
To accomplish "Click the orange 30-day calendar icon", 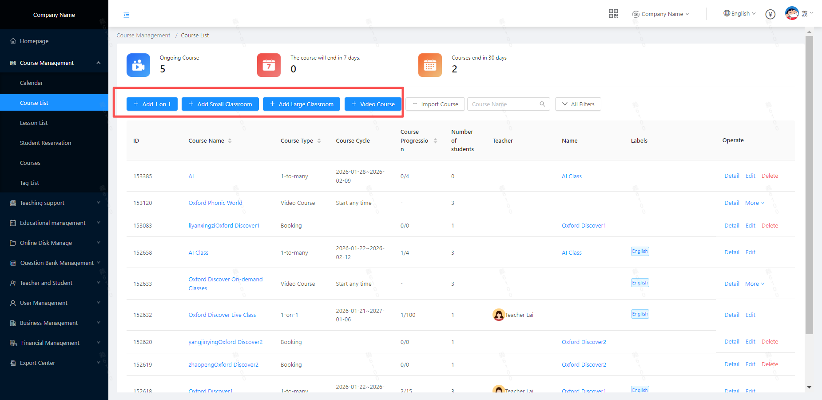I will [430, 65].
